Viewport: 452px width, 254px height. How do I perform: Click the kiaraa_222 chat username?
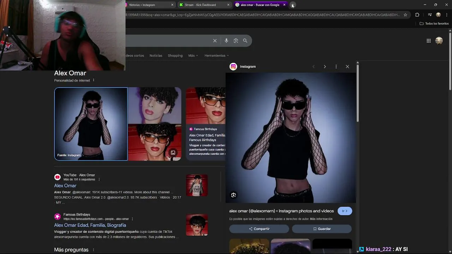pos(379,249)
